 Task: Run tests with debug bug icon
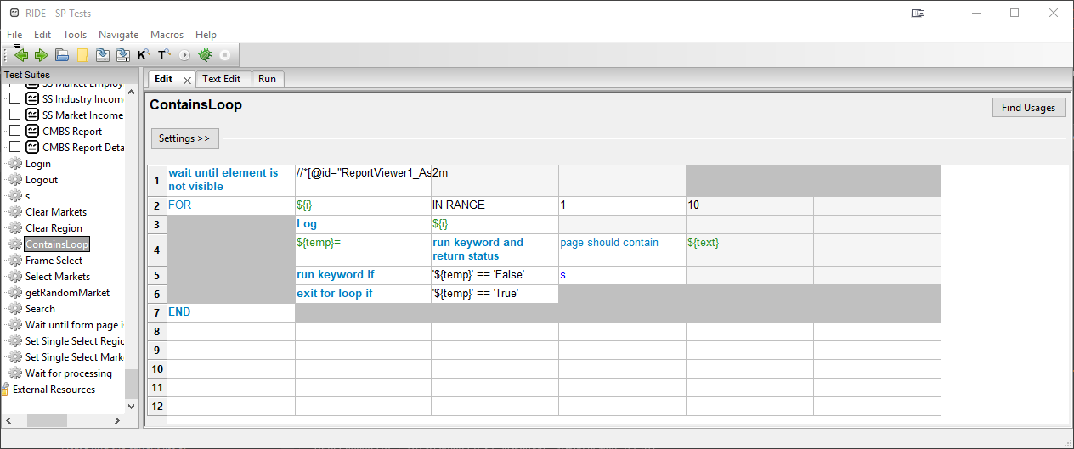205,55
